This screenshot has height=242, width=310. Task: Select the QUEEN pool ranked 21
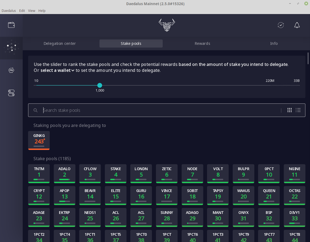269,196
